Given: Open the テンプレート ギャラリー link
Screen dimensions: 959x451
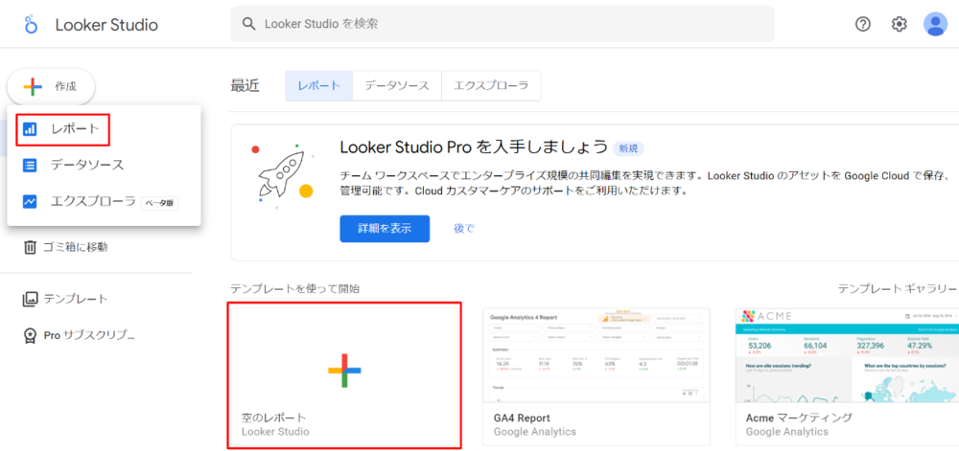Looking at the screenshot, I should click(897, 288).
